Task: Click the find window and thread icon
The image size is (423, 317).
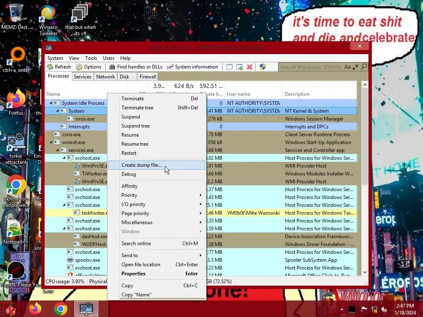Action: 239,67
